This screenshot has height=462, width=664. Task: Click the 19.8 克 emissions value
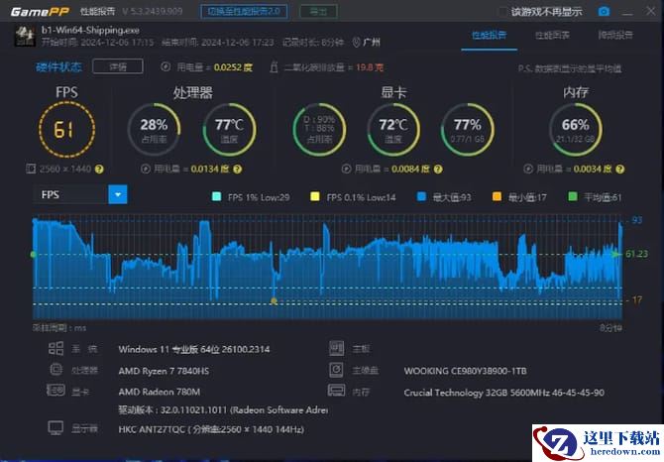tap(370, 67)
